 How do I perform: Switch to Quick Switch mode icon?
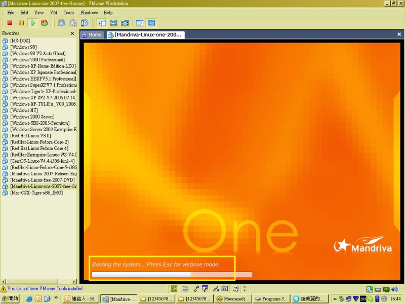click(x=113, y=23)
